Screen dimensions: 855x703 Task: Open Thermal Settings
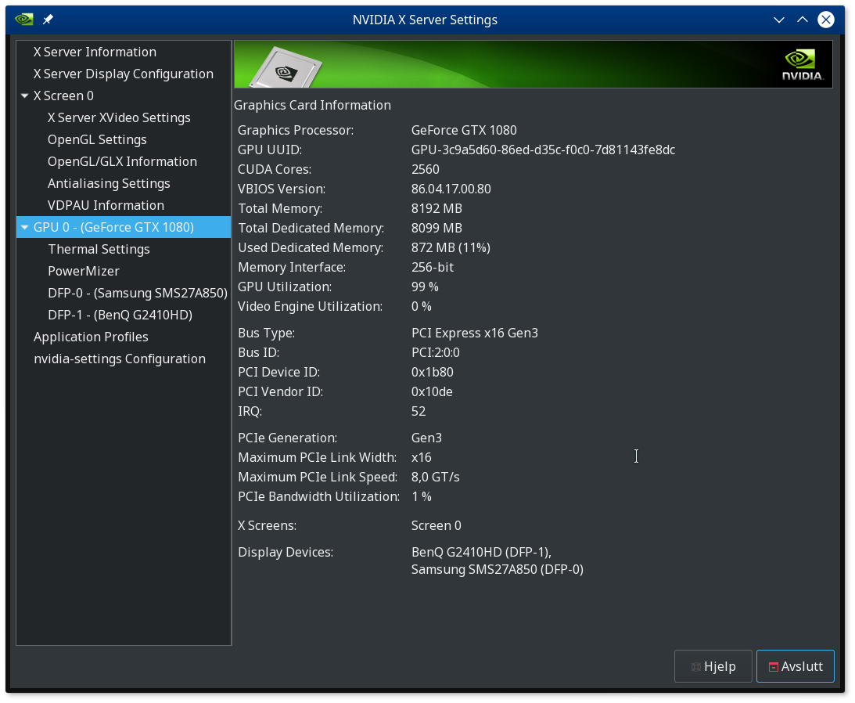coord(99,249)
